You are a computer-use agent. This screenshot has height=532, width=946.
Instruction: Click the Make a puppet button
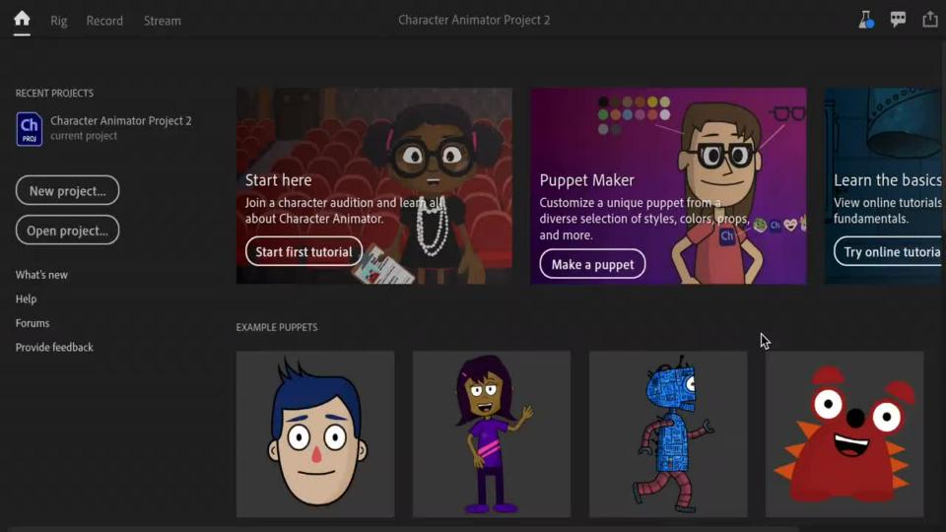[592, 264]
